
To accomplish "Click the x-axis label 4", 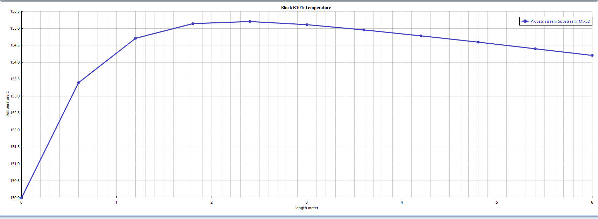I will coord(402,202).
